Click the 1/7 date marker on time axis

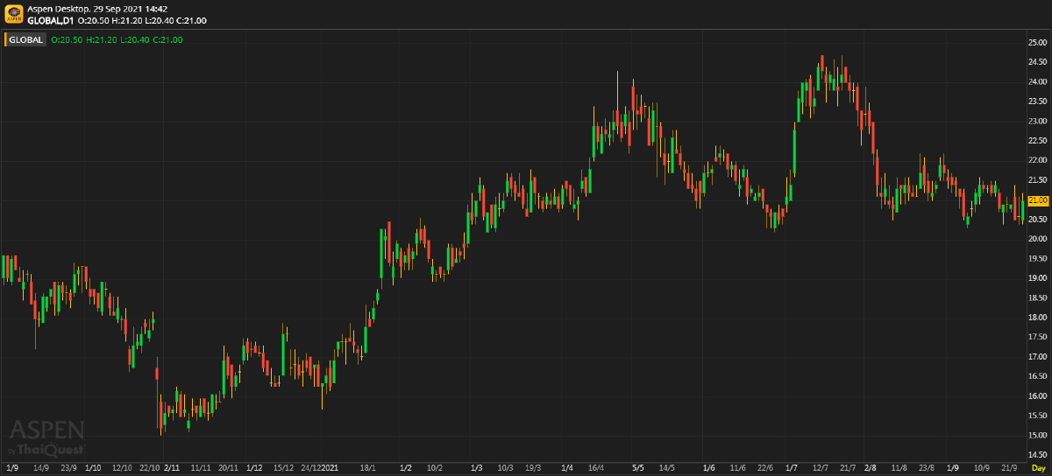point(793,469)
